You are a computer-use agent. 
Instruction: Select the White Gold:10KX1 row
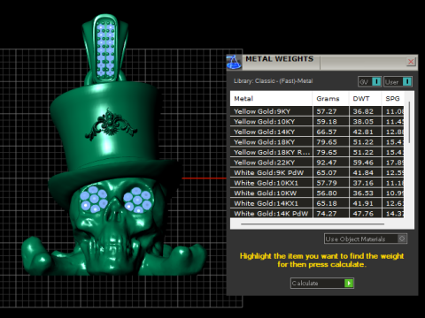pos(317,183)
